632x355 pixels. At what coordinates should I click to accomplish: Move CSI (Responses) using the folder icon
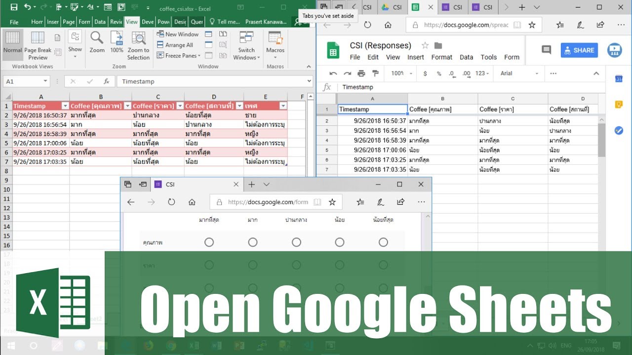[x=438, y=45]
